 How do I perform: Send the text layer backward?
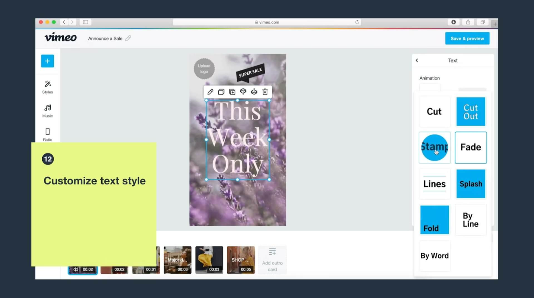pyautogui.click(x=254, y=92)
